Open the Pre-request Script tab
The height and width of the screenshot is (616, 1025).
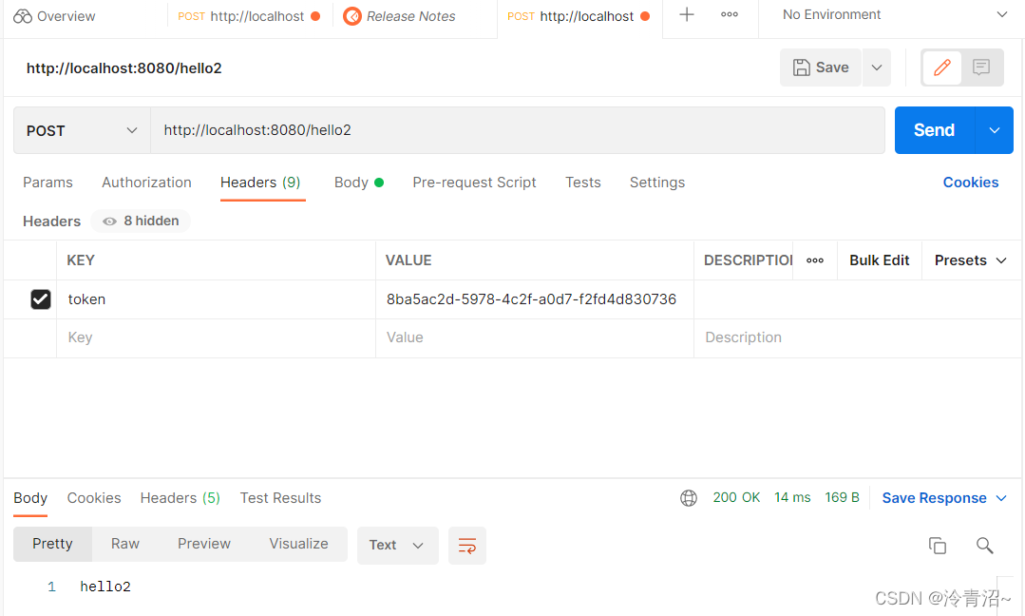[x=474, y=183]
